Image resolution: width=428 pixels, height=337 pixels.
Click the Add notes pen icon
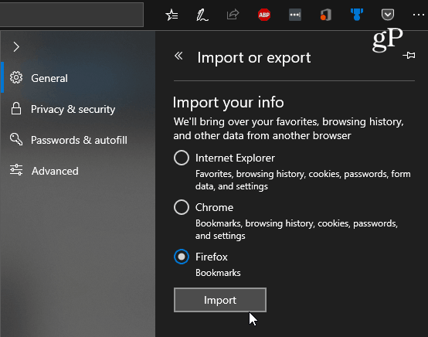[x=202, y=15]
